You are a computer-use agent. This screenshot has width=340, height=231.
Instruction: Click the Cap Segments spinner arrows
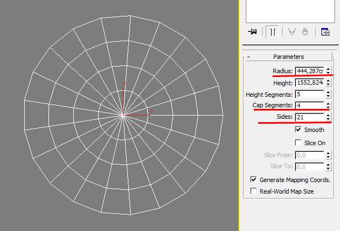click(x=328, y=106)
